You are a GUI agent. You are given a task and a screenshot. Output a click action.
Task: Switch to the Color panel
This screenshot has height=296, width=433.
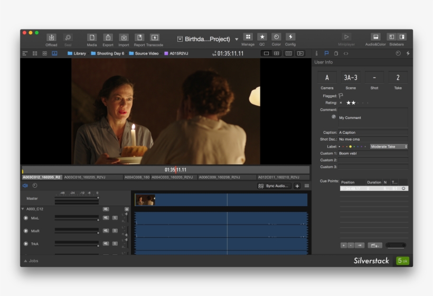click(x=276, y=37)
